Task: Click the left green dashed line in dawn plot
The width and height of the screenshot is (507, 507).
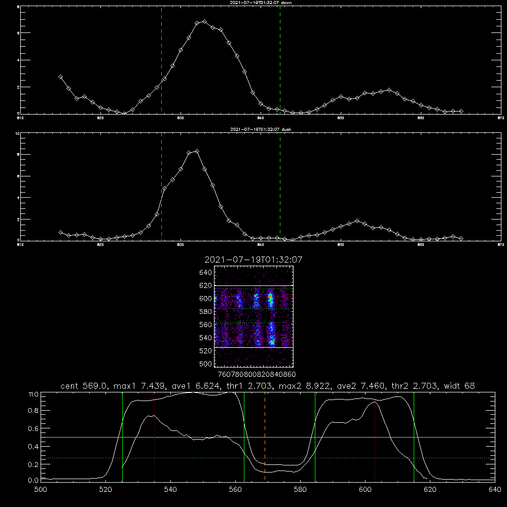Action: point(161,60)
